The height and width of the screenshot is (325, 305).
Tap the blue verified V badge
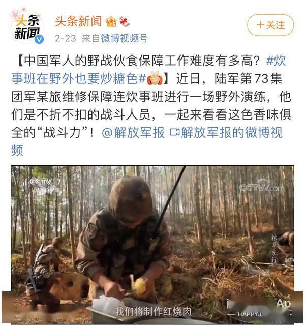[39, 39]
